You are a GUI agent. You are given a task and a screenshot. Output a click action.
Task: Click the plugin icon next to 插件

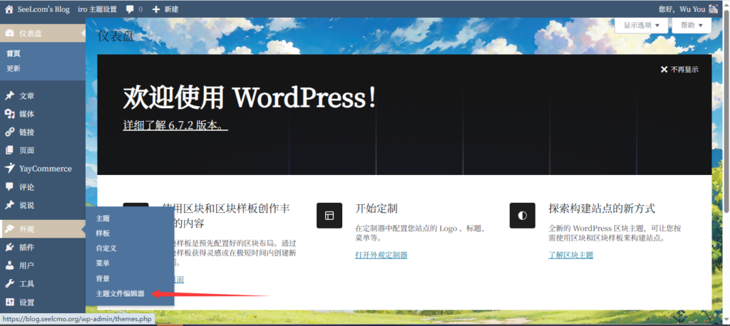pos(9,248)
